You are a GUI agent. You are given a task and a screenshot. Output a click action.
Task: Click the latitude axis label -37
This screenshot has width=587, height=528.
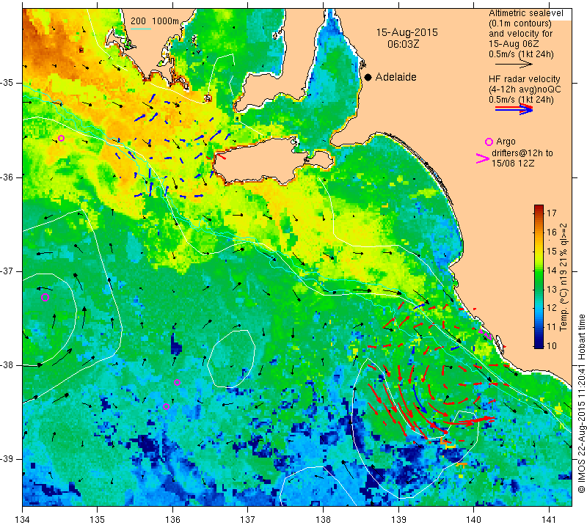click(x=8, y=271)
